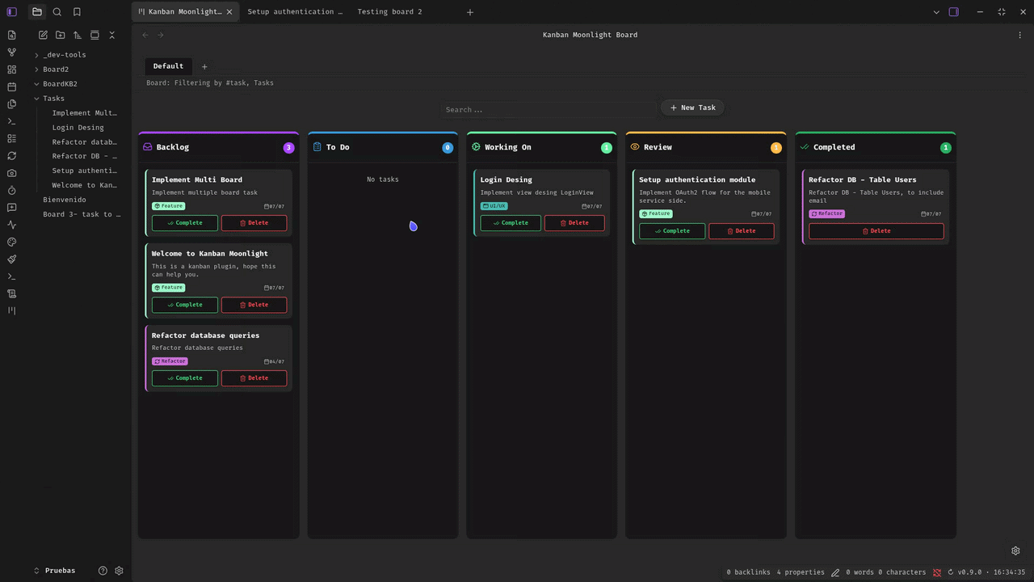Screen dimensions: 1034x582
Task: Complete the Implement Multi Board task
Action: click(x=185, y=223)
